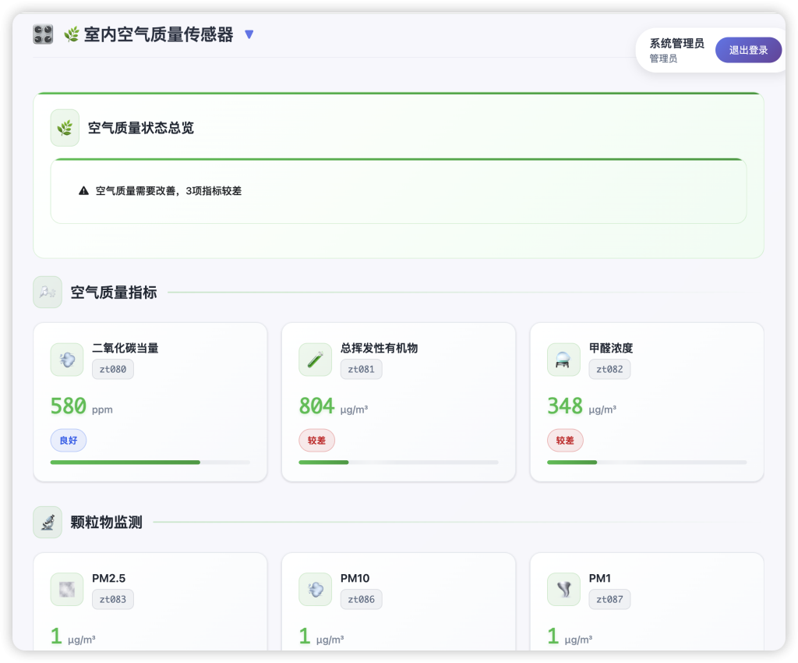Image resolution: width=798 pixels, height=663 pixels.
Task: Click the 退出登录 button
Action: click(748, 50)
